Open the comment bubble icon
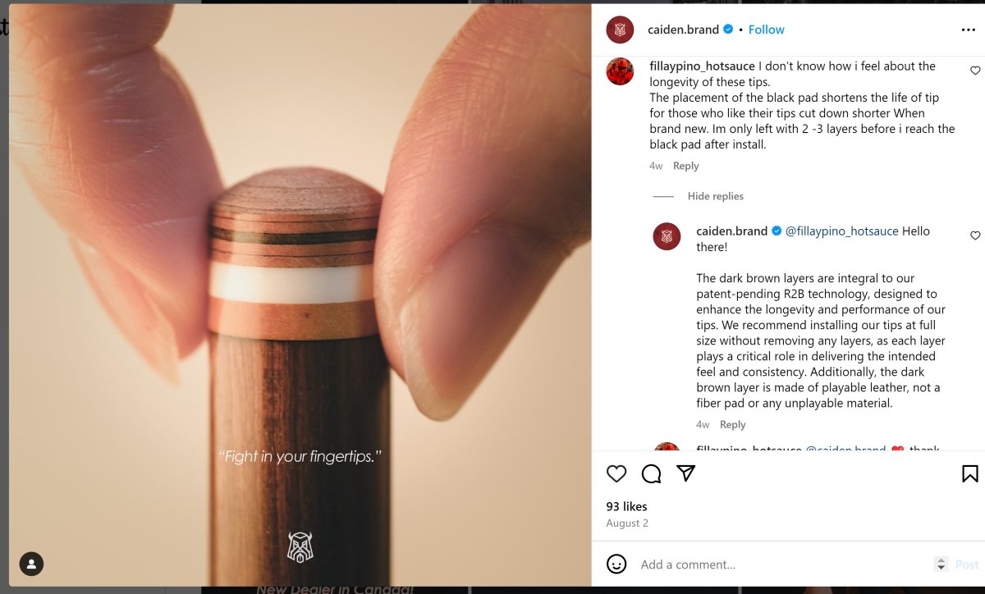The width and height of the screenshot is (985, 594). (x=651, y=473)
